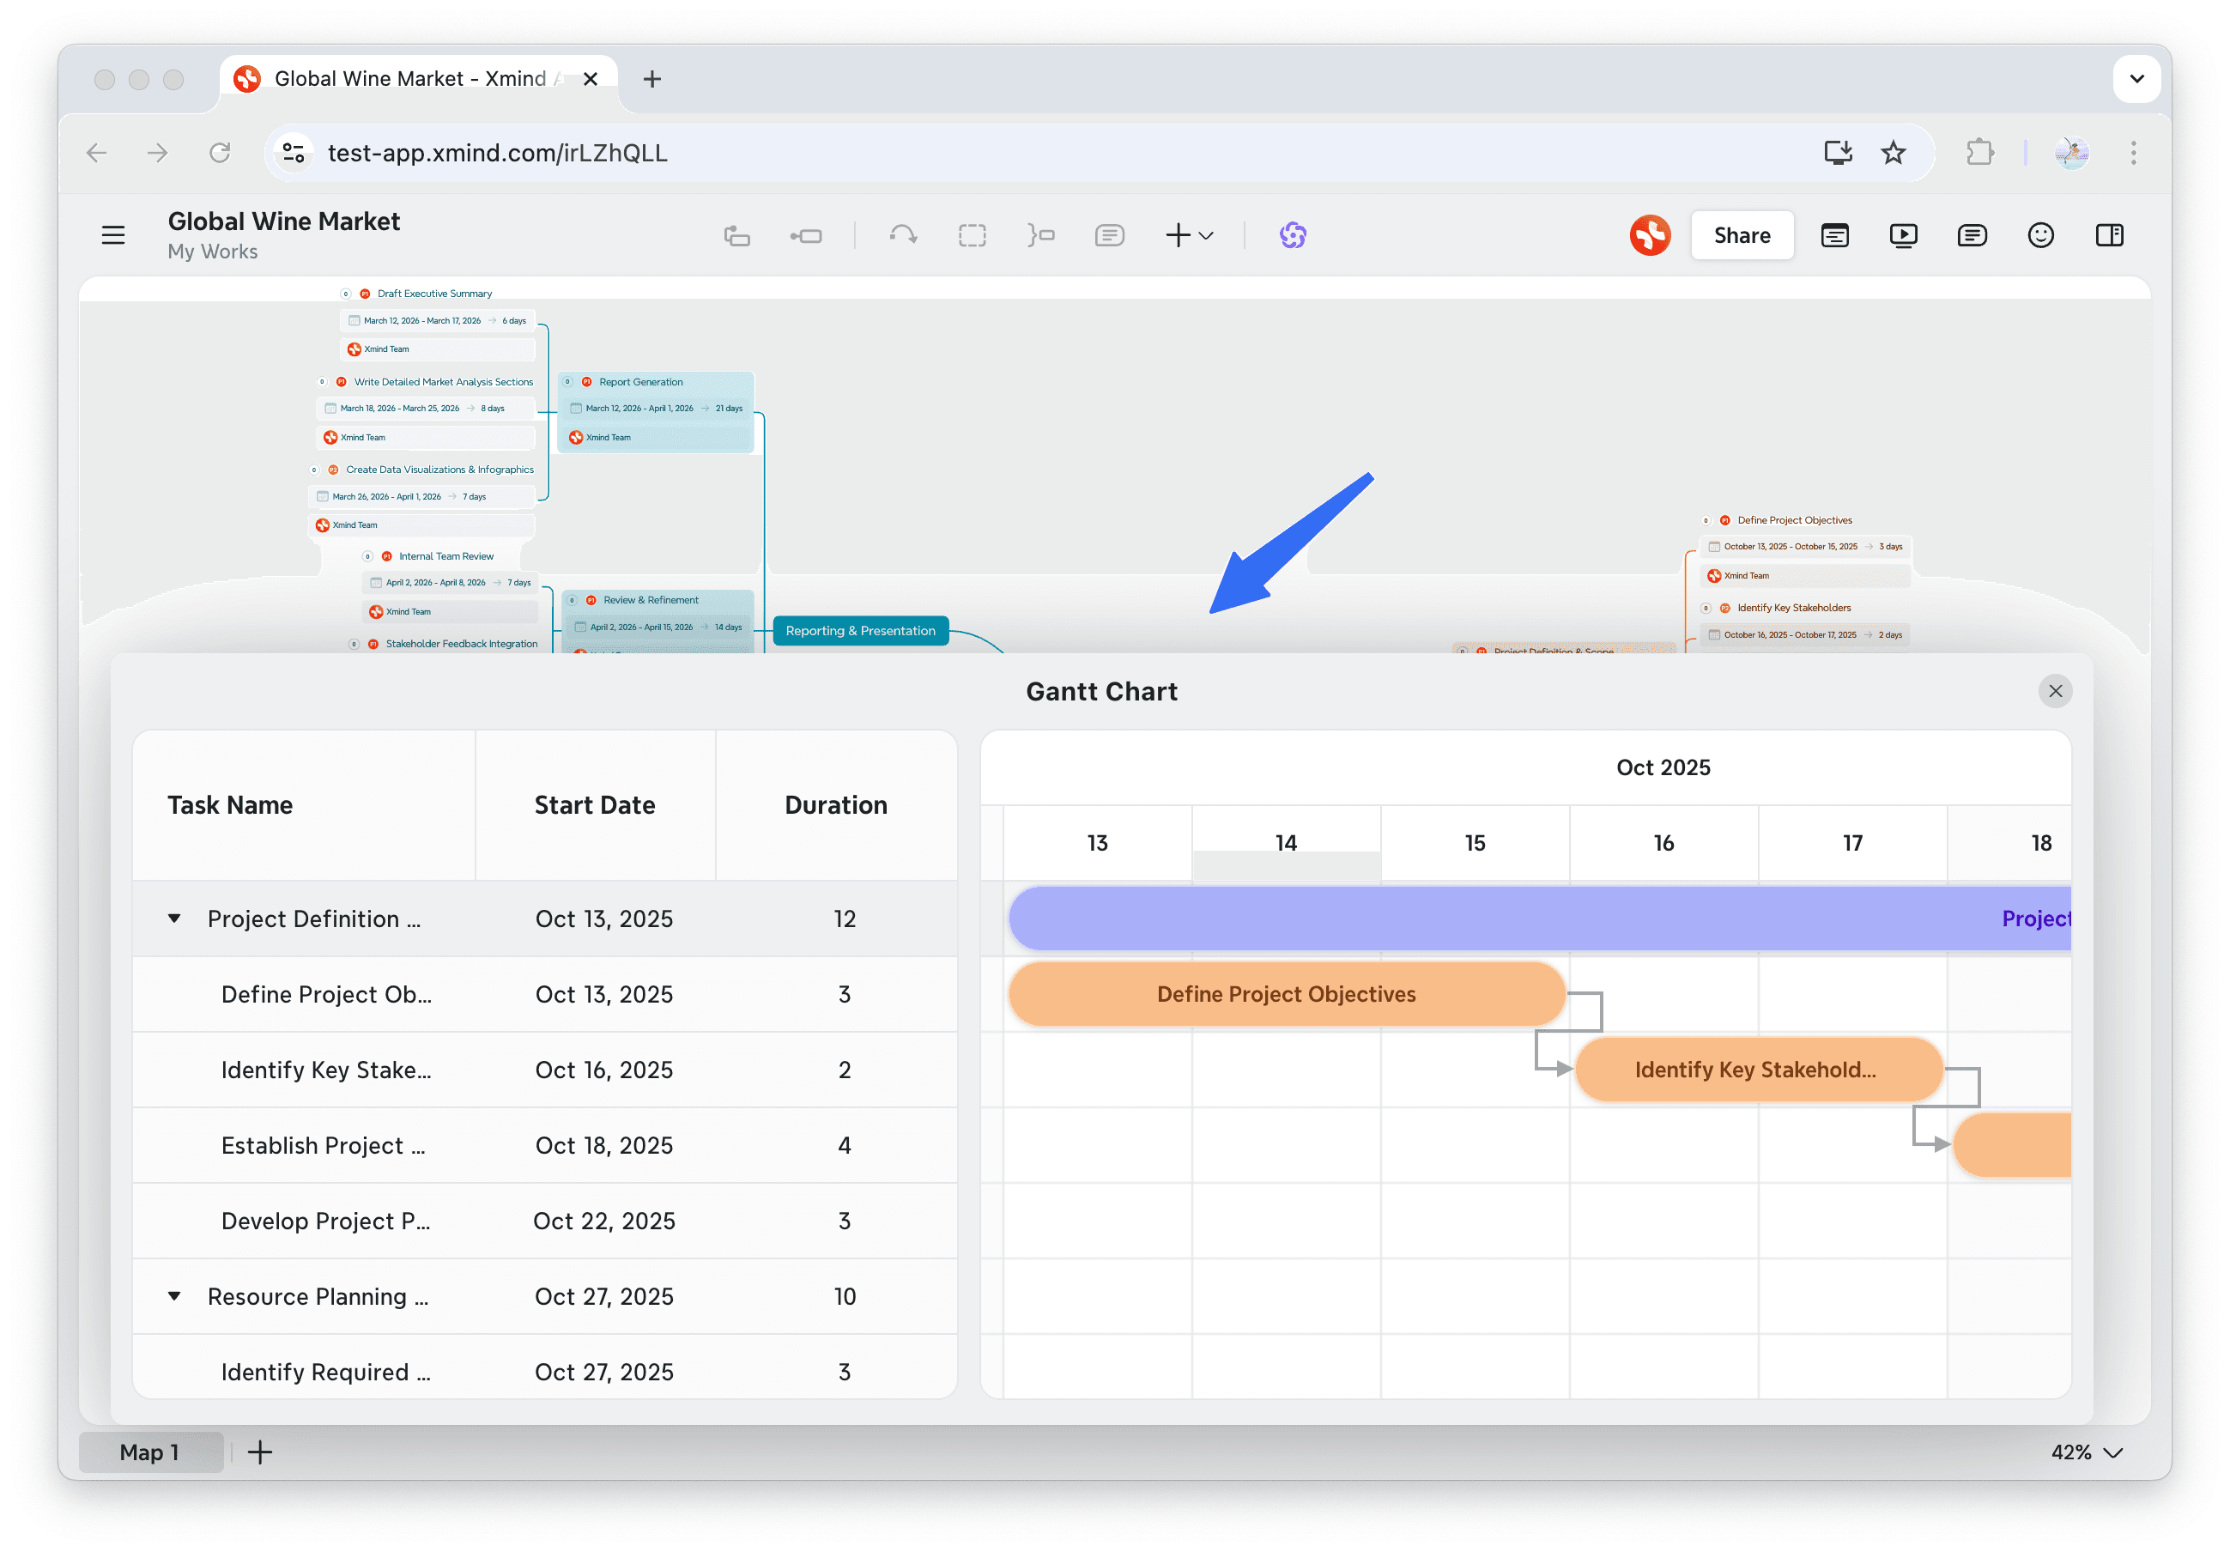Open the comments panel icon
This screenshot has width=2230, height=1552.
[x=1972, y=235]
